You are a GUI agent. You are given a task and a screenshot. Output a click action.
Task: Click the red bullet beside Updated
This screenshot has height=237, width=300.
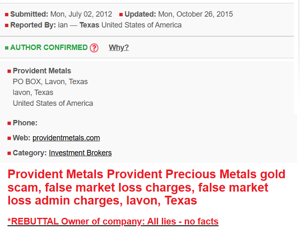click(121, 15)
